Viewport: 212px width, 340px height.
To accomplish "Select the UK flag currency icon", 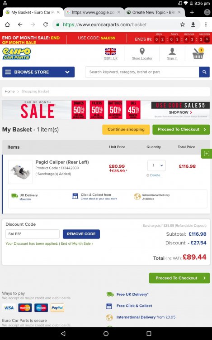I will coord(110,51).
